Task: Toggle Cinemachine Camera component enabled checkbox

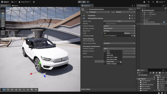Action: tap(86, 18)
